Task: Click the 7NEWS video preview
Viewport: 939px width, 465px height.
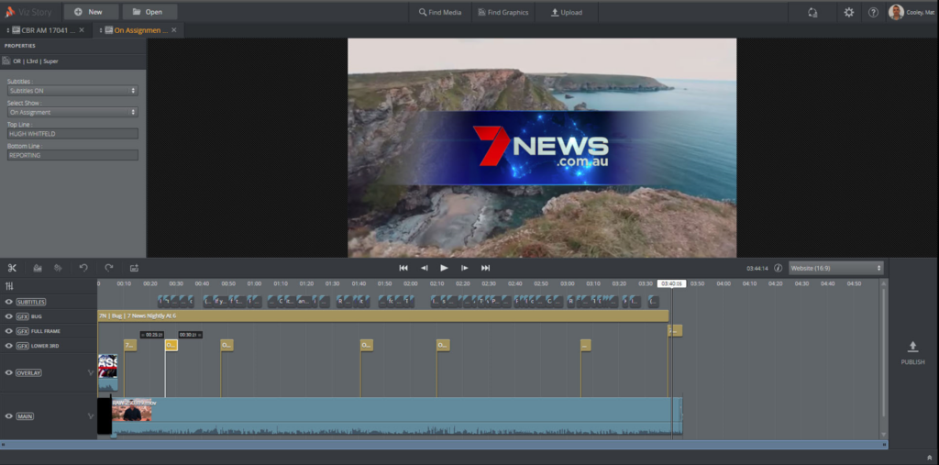Action: click(542, 148)
